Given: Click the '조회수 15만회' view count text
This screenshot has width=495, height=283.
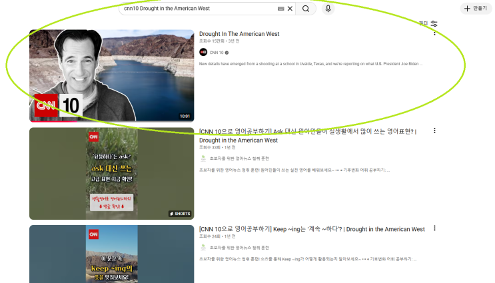Looking at the screenshot, I should (211, 41).
